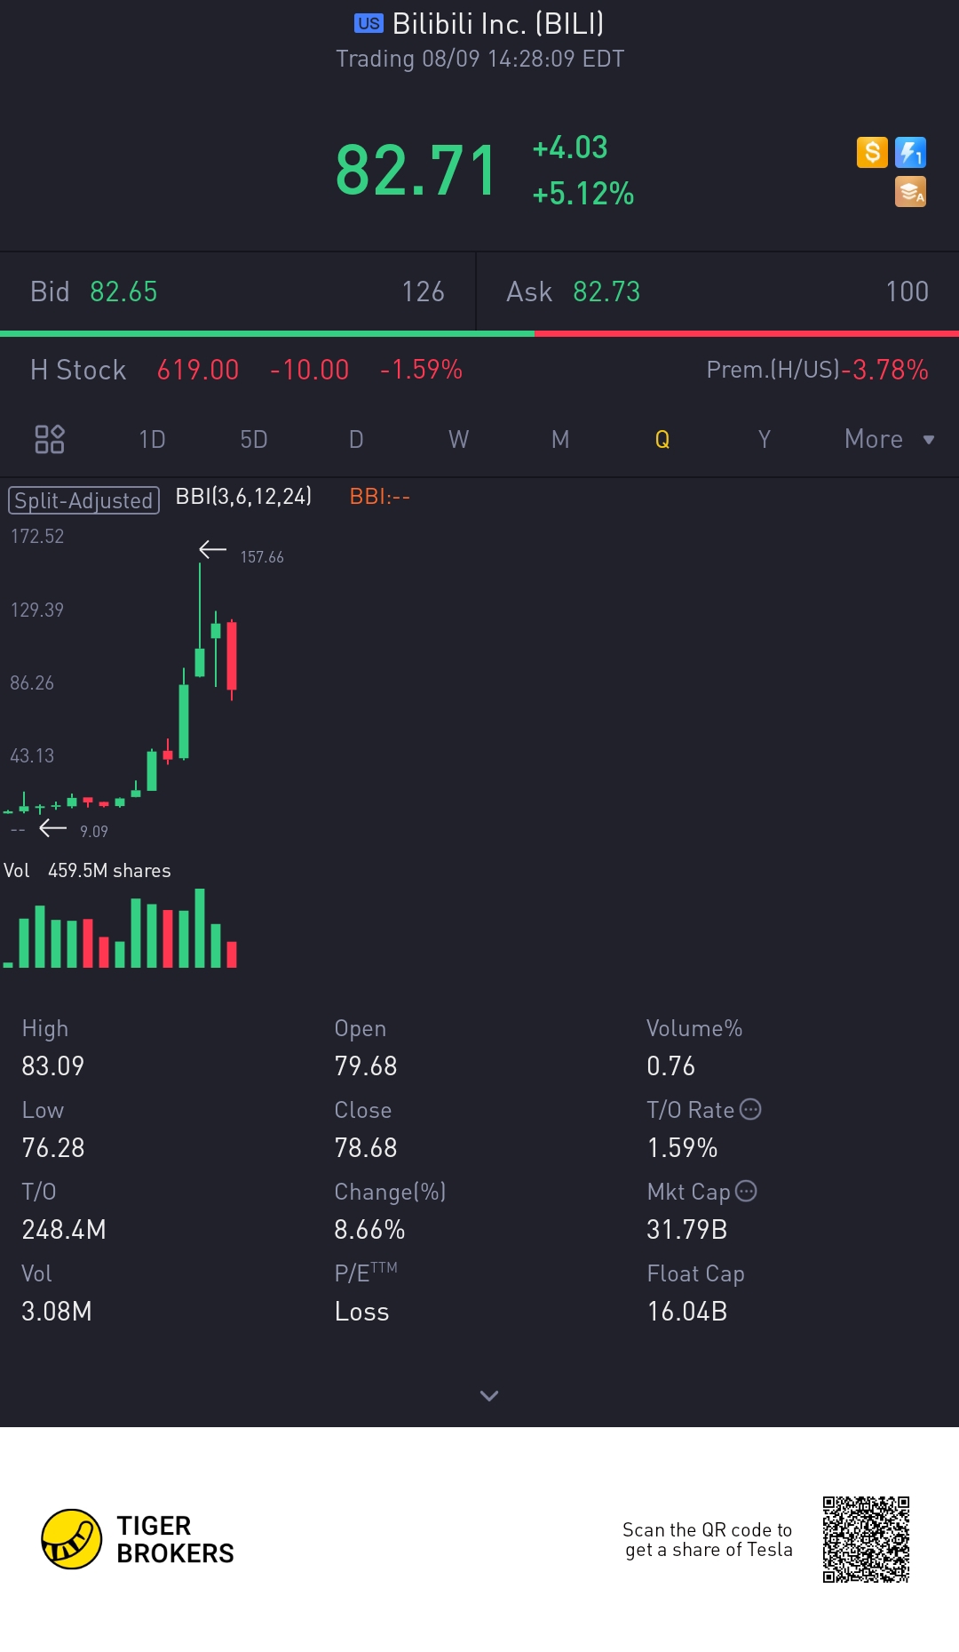The image size is (959, 1652).
Task: Tap the orange dollar sign icon
Action: (x=872, y=152)
